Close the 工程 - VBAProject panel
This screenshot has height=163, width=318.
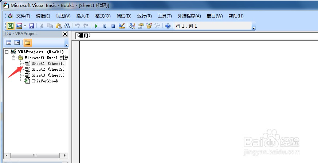(x=65, y=34)
